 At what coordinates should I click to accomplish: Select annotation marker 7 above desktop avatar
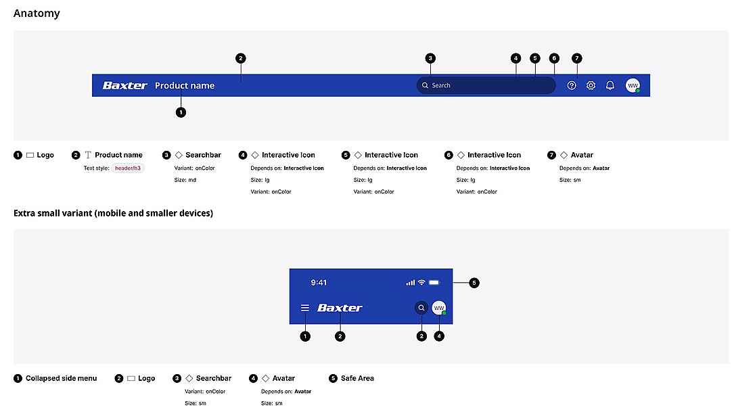click(x=576, y=58)
